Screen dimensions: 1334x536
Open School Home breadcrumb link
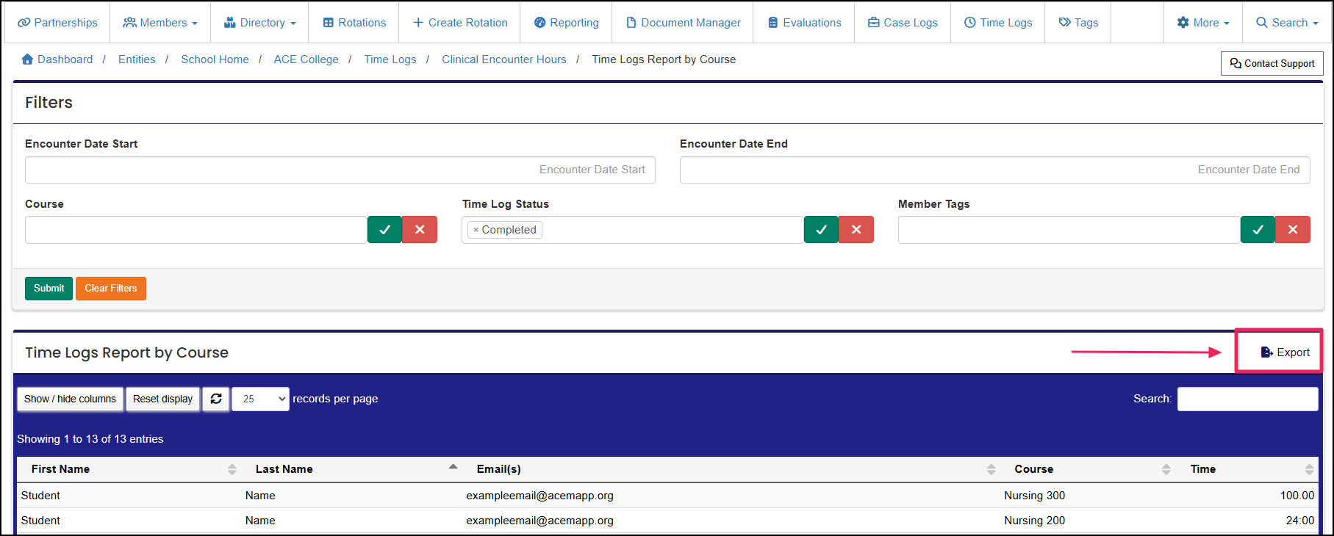(x=215, y=59)
